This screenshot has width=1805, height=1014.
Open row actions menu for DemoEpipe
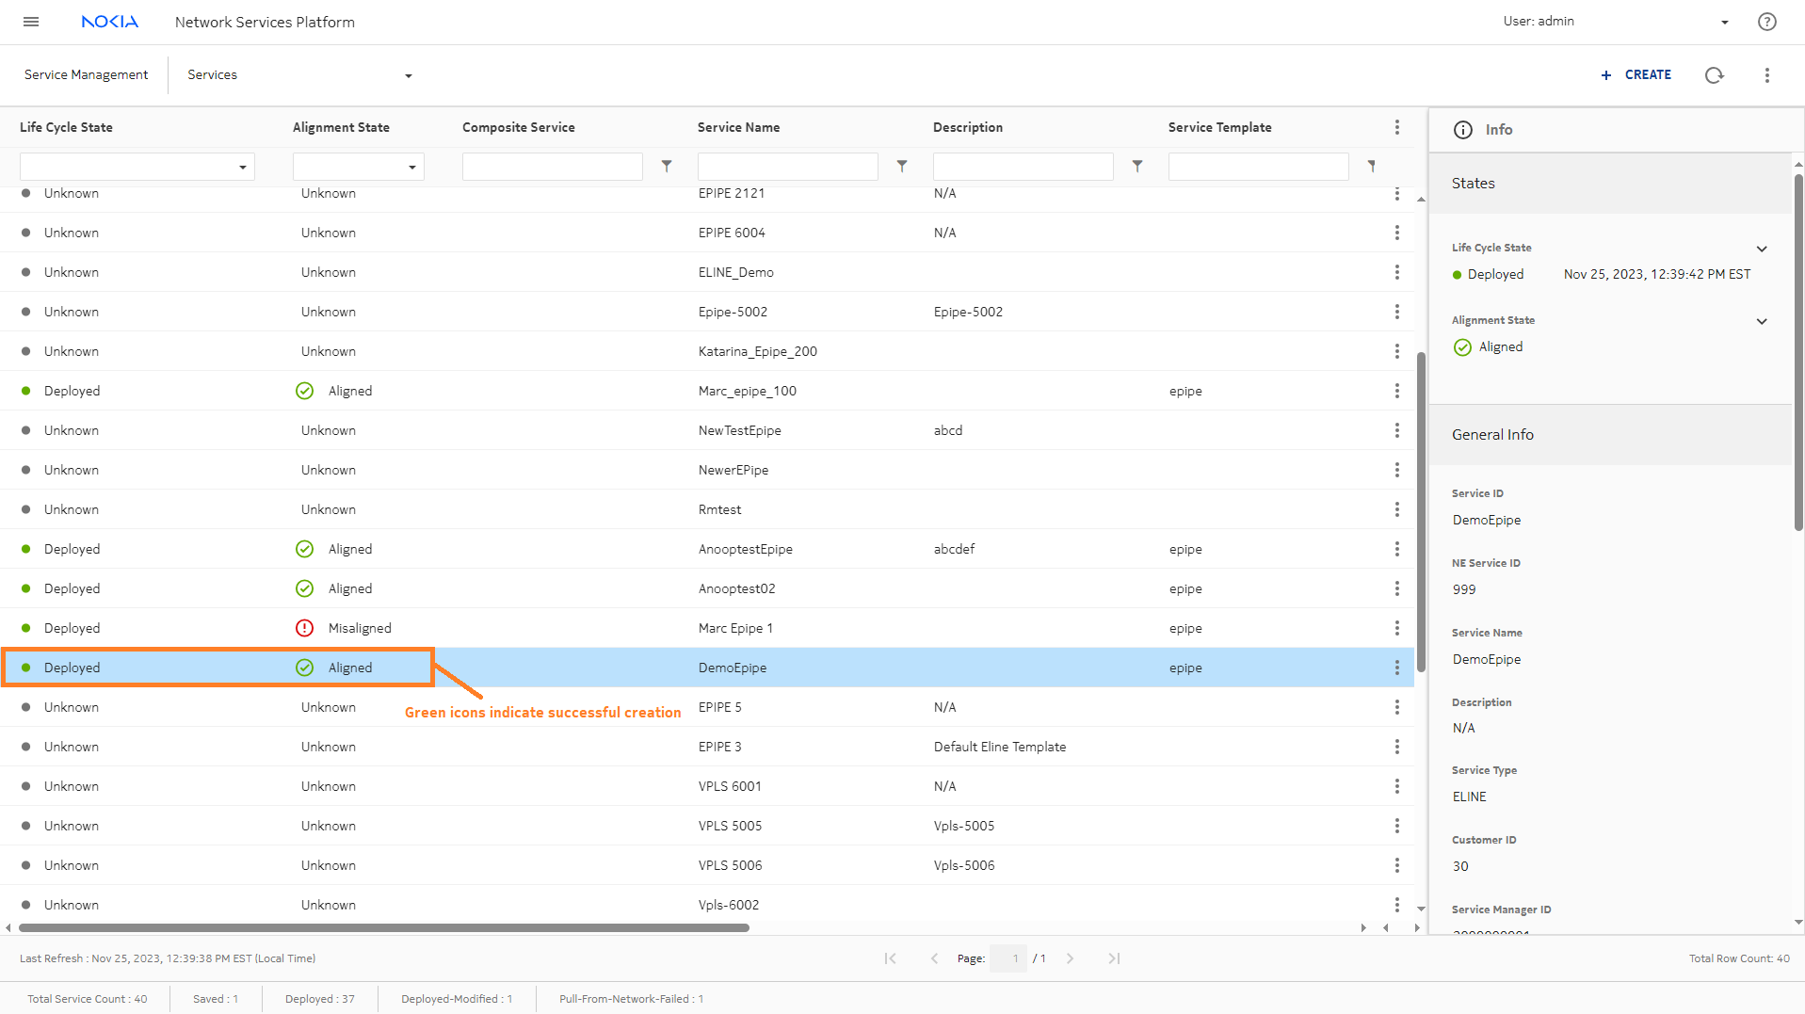point(1396,668)
